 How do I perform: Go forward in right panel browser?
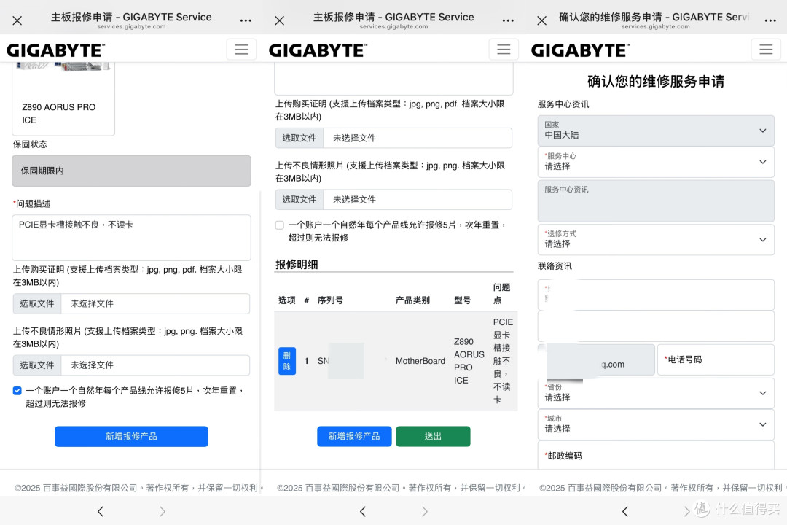click(686, 511)
